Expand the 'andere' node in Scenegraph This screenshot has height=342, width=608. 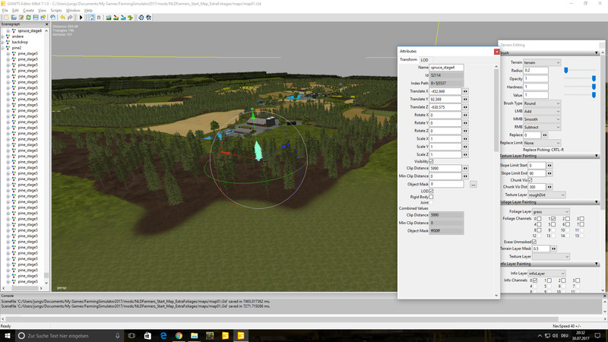(x=4, y=36)
